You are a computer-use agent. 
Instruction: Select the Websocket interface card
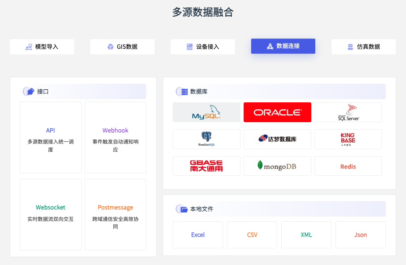51,215
